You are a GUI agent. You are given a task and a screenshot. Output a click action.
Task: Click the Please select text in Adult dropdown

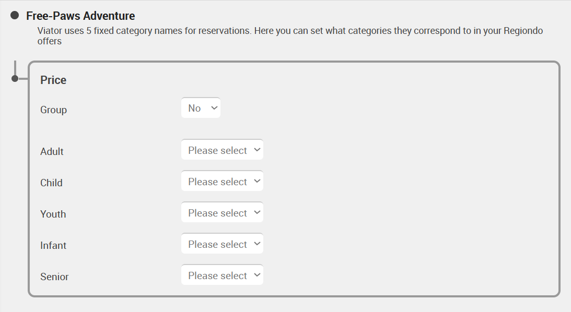(217, 150)
